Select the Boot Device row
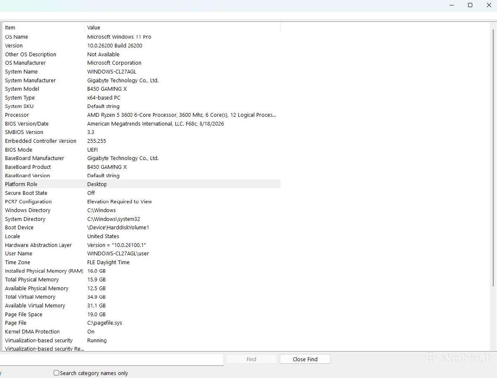 pyautogui.click(x=141, y=228)
